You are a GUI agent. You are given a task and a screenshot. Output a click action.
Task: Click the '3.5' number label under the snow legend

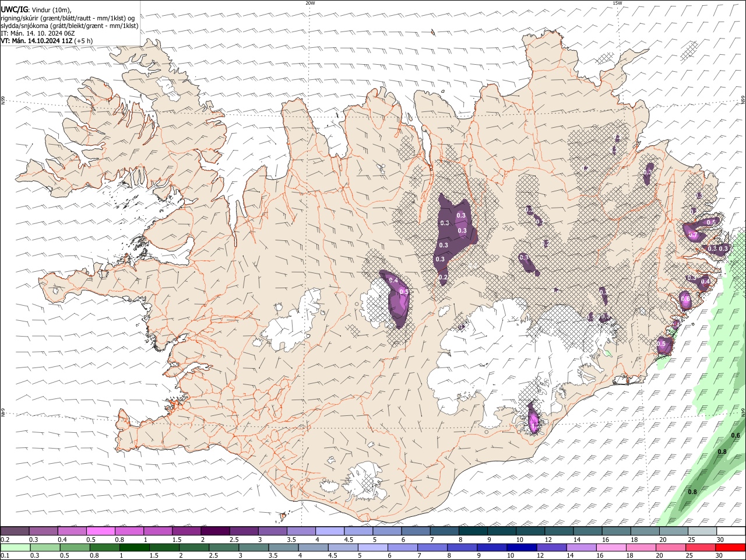tap(291, 540)
